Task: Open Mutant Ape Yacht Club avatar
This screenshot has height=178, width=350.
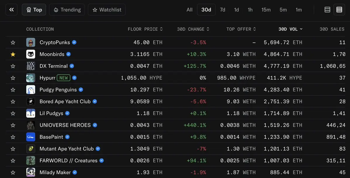Action: pyautogui.click(x=31, y=149)
